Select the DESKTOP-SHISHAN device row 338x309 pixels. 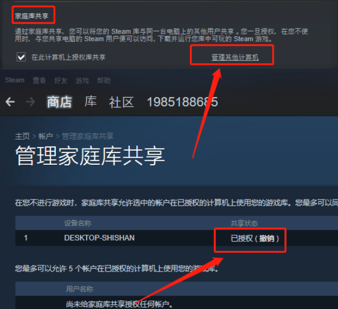click(177, 238)
